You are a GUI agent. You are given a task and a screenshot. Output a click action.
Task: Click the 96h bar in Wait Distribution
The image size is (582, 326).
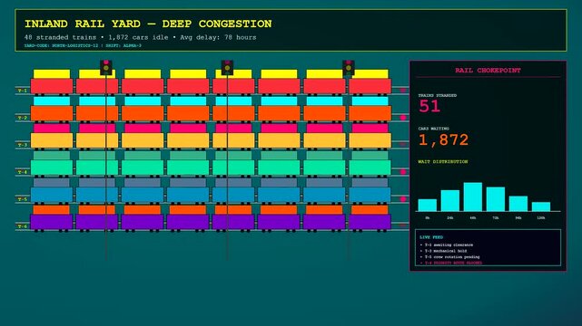pos(518,204)
